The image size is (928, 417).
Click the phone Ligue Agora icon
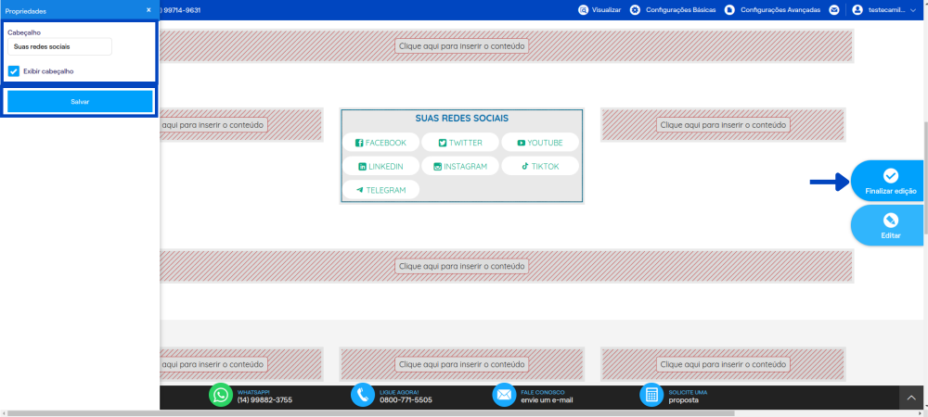[x=363, y=395]
